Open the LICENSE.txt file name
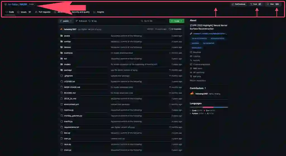 point(70,81)
